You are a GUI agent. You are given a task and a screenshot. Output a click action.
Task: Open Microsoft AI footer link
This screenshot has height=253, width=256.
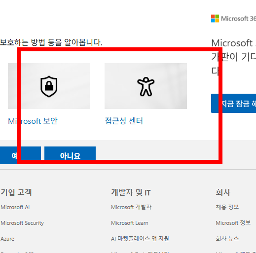pyautogui.click(x=15, y=207)
